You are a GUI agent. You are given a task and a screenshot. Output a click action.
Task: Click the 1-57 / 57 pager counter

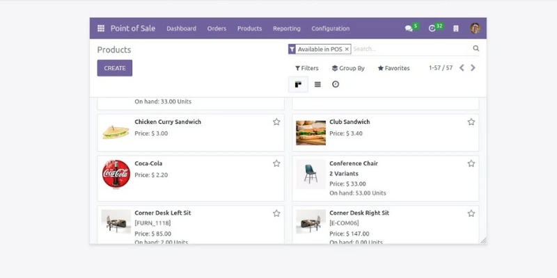pos(441,67)
